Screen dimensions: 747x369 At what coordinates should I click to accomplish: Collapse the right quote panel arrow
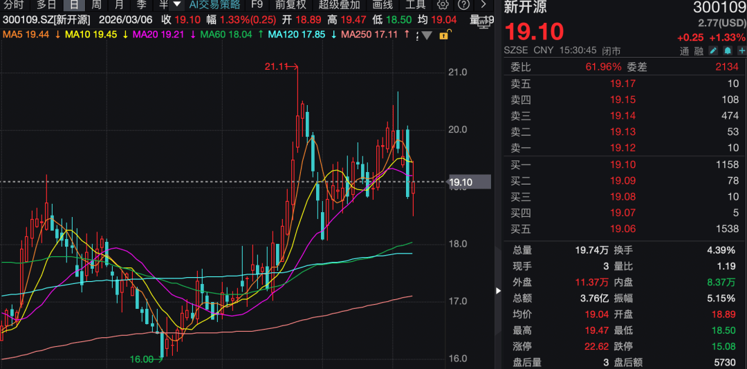pyautogui.click(x=499, y=291)
